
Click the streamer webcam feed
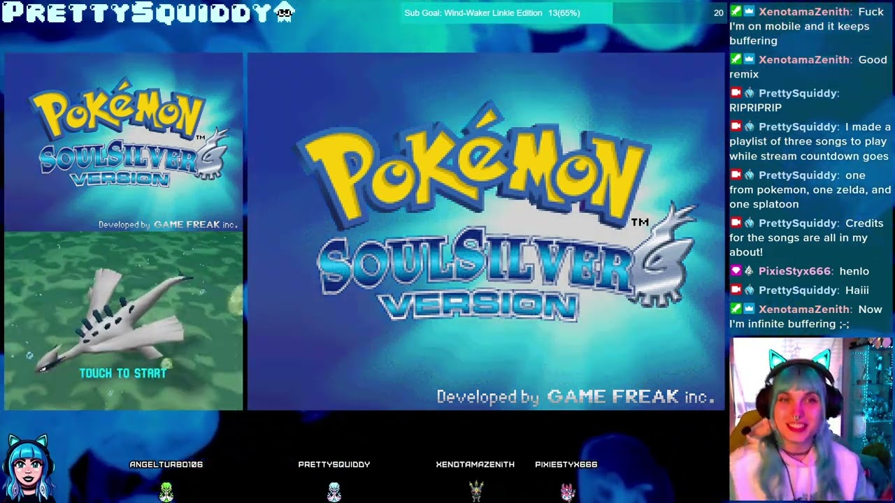click(811, 419)
